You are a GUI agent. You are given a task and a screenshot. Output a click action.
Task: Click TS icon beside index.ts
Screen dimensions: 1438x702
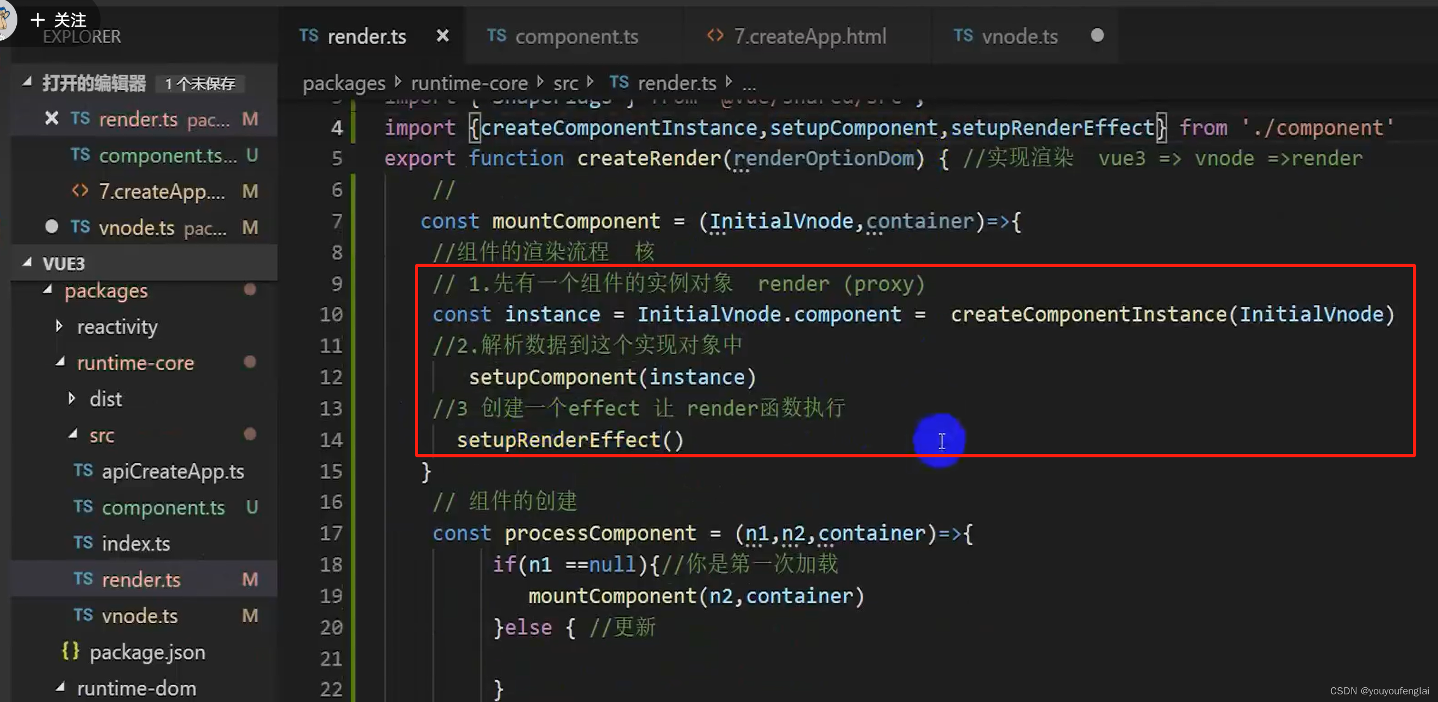tap(83, 542)
